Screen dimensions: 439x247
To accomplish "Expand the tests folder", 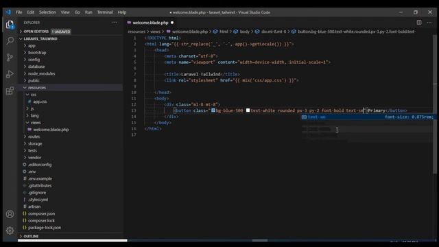I will [32, 151].
